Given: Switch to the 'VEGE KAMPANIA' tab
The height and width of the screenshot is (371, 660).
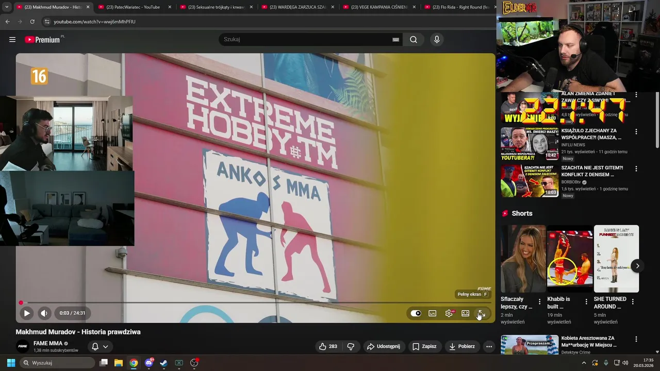Looking at the screenshot, I should 379,7.
